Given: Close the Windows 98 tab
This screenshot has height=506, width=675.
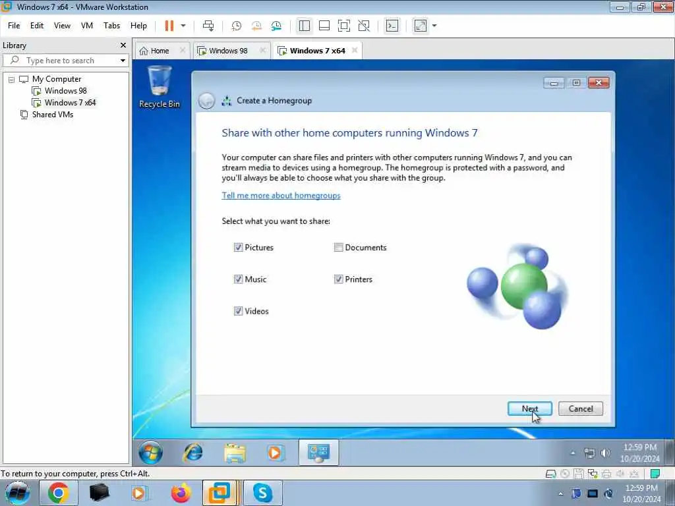Looking at the screenshot, I should pyautogui.click(x=262, y=50).
